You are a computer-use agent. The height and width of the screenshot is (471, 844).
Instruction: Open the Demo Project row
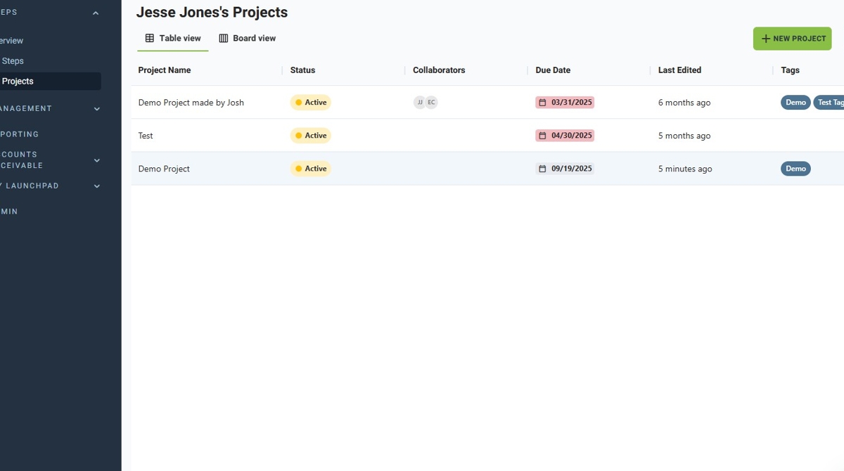[x=487, y=169]
